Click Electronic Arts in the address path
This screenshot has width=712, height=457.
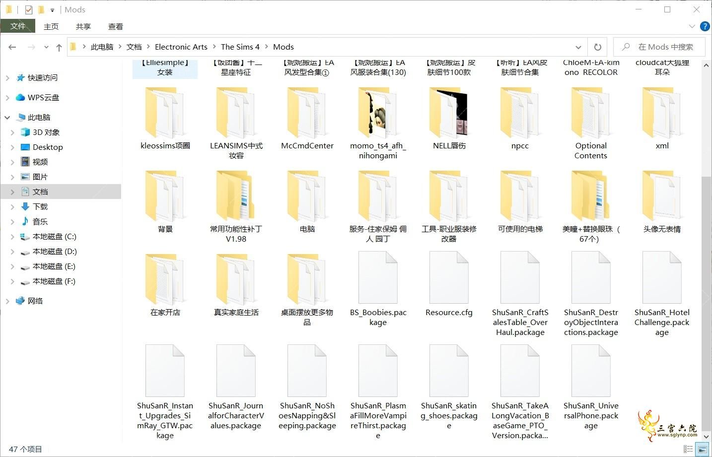tap(181, 47)
